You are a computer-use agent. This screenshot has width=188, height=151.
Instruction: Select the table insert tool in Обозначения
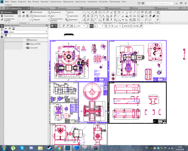point(108,20)
